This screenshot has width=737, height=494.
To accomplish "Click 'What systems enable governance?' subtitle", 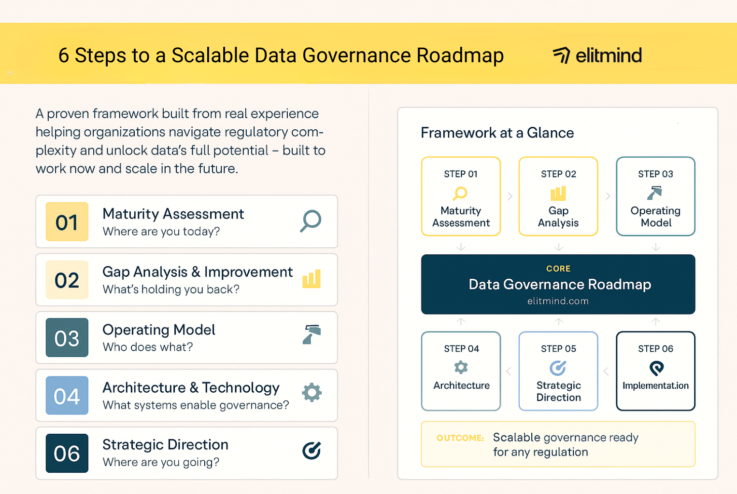I will tap(196, 405).
